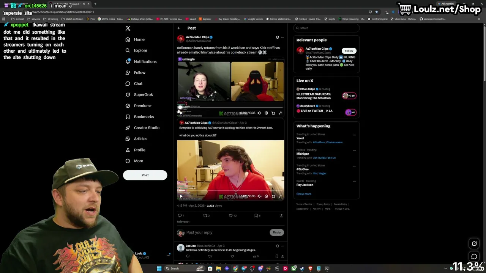
Task: Open Home from the X sidebar
Action: (x=135, y=39)
